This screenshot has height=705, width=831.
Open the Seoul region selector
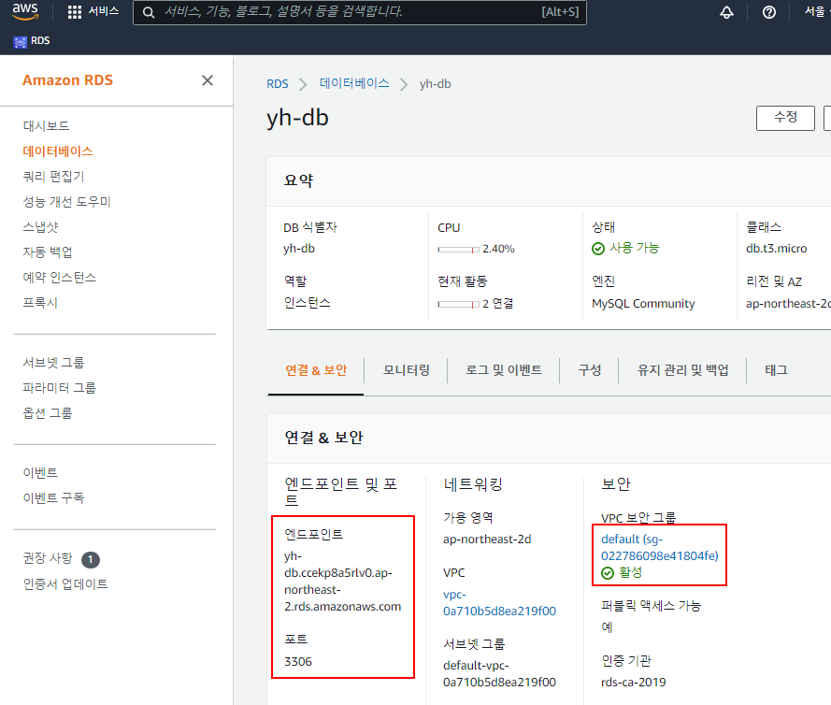[x=815, y=11]
